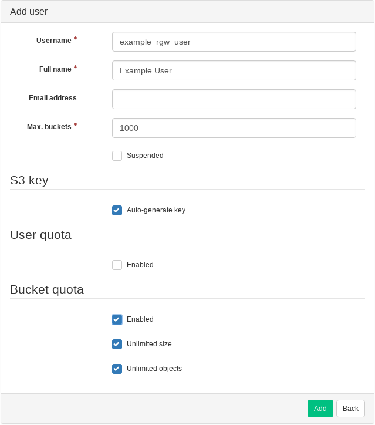Toggle the Unlimited objects checkbox

point(117,369)
